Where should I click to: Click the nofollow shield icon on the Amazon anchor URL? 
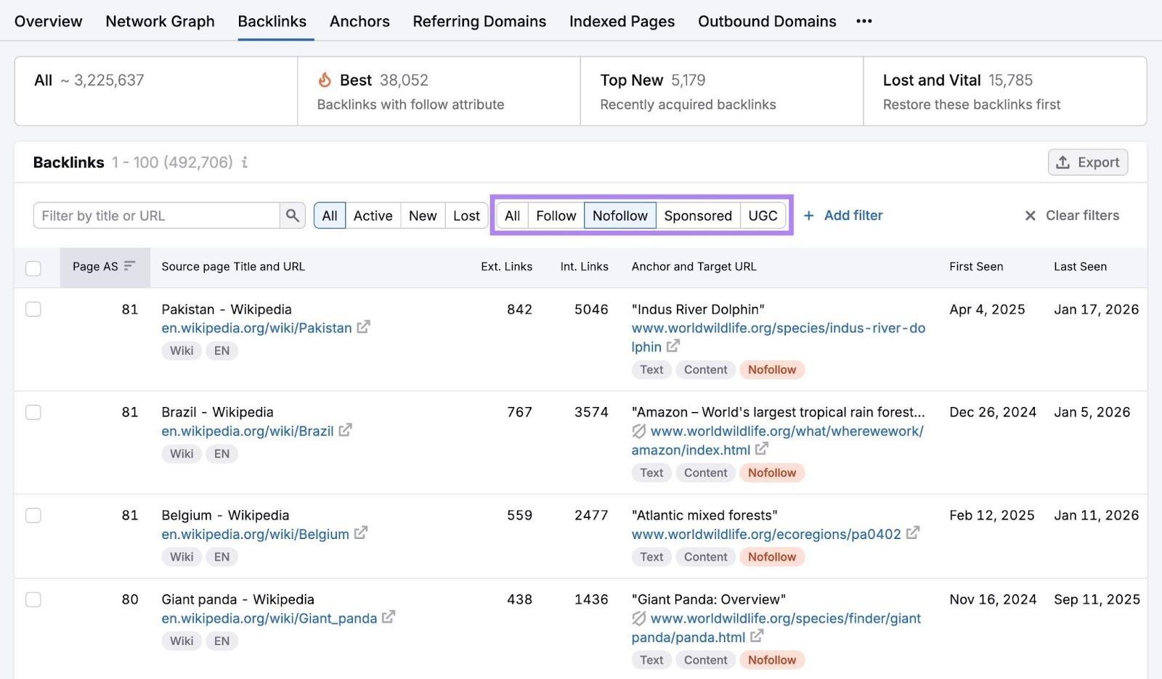click(x=640, y=431)
